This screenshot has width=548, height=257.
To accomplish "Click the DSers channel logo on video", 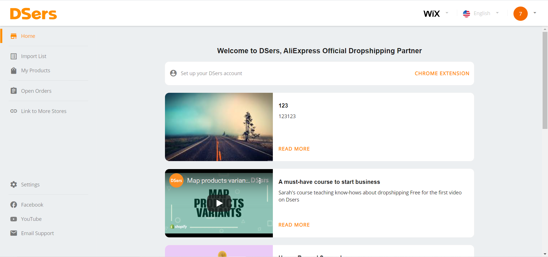I will pos(176,180).
